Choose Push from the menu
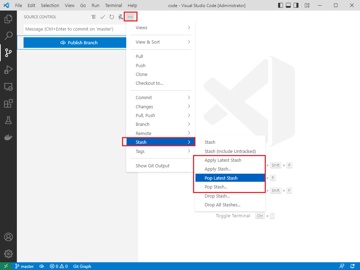Viewport: 360px width, 270px height. tap(160, 65)
